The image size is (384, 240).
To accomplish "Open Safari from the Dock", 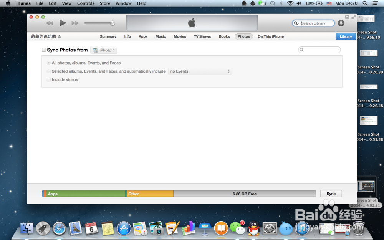I will pos(59,229).
